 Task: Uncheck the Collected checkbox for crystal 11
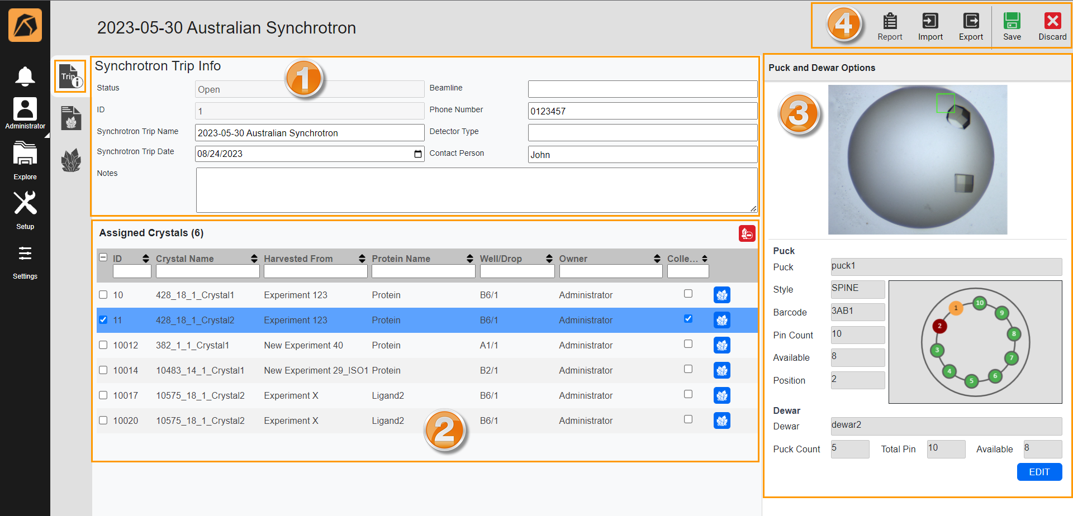click(x=688, y=319)
